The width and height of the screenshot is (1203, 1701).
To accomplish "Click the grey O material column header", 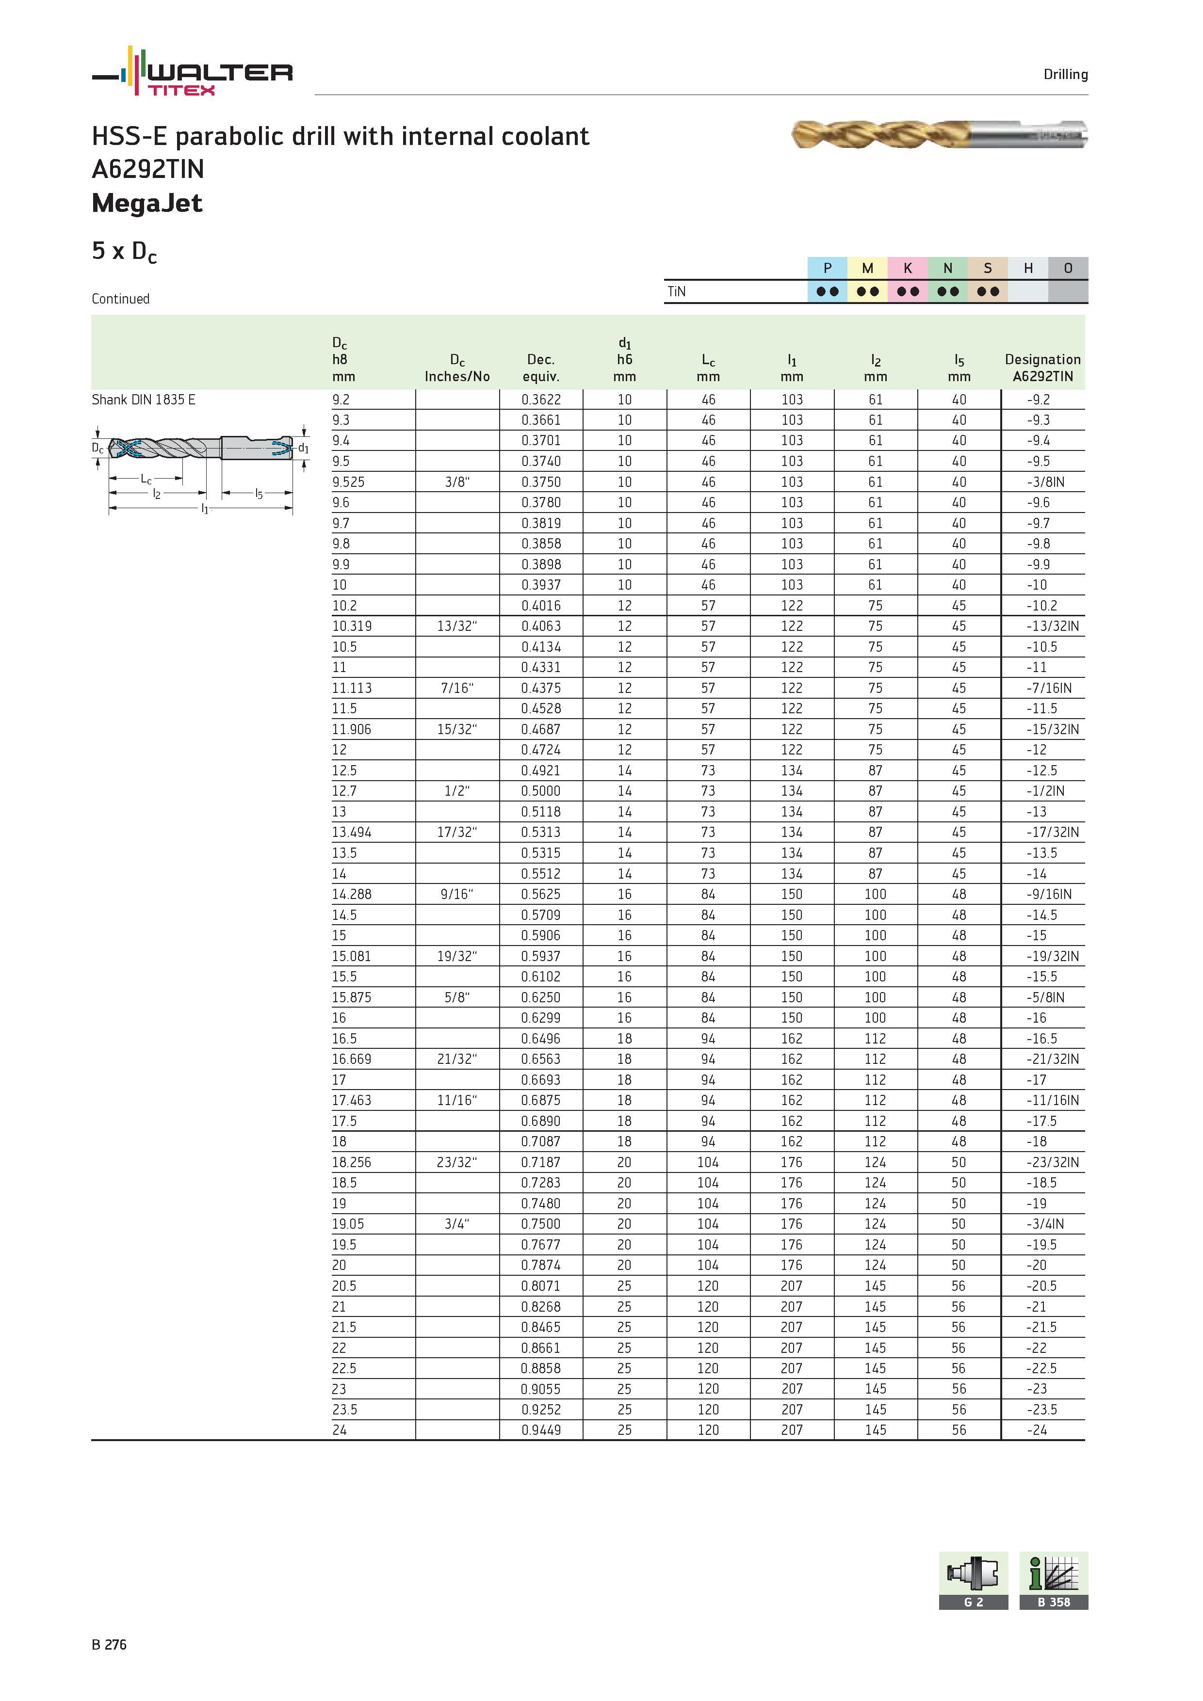I will pyautogui.click(x=1068, y=268).
